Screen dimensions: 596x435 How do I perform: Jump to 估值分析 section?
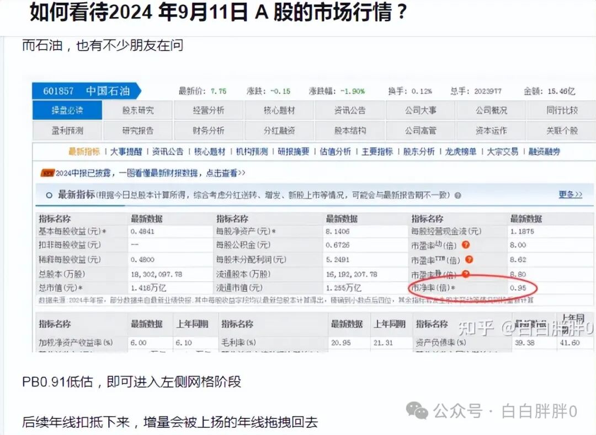(336, 152)
